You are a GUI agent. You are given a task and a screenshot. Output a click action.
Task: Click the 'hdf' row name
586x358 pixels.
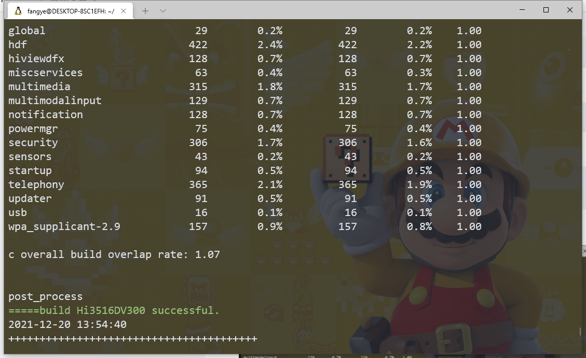[18, 45]
